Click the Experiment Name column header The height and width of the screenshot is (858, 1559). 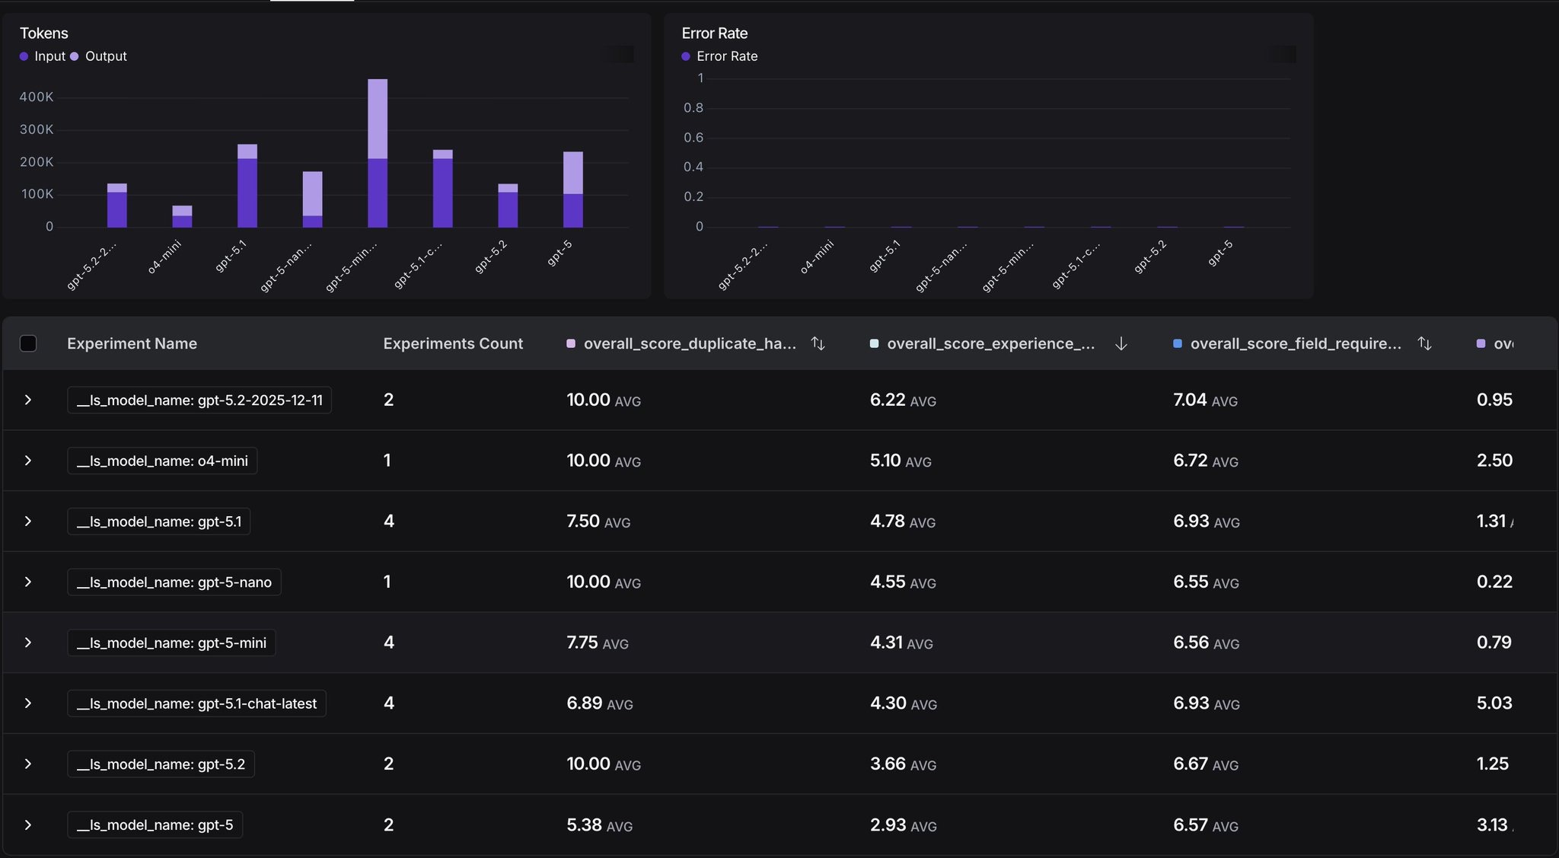coord(132,343)
